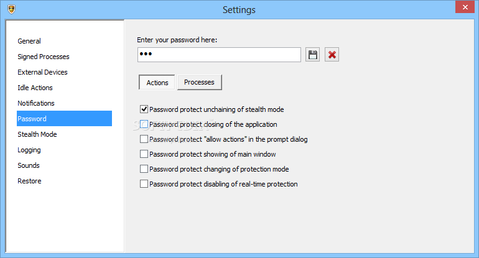The width and height of the screenshot is (479, 258).
Task: Select Idle Actions in sidebar
Action: pyautogui.click(x=35, y=88)
